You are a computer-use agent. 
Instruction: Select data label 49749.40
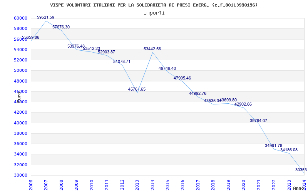click(167, 69)
